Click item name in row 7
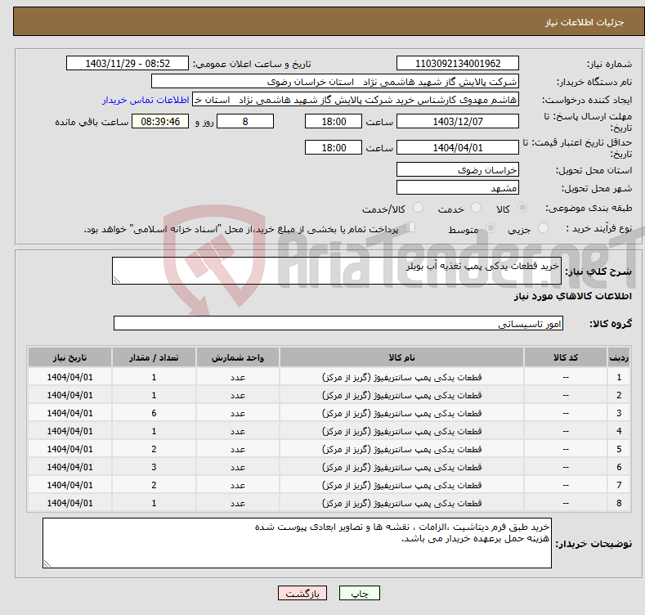The image size is (645, 615). coord(401,485)
